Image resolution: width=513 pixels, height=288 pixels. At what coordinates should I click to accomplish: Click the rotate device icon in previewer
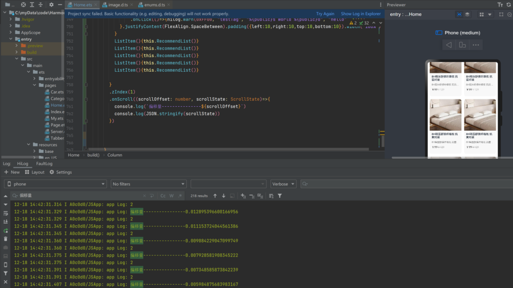coord(462,45)
